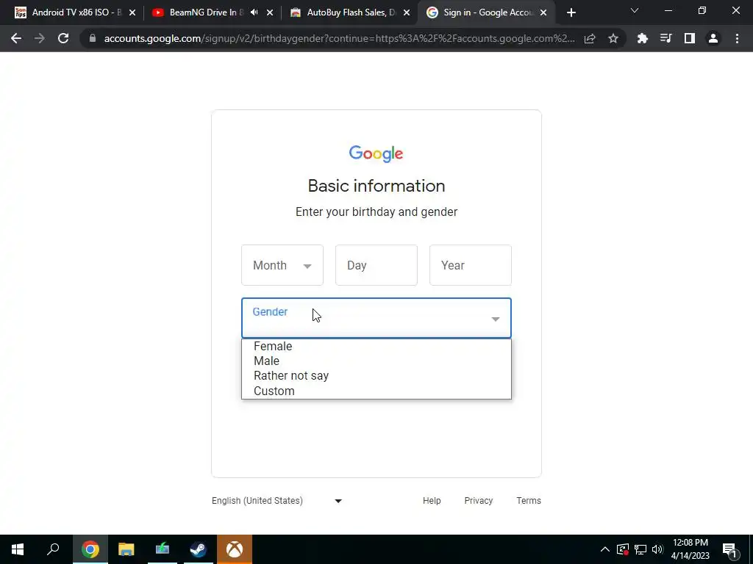Open the Steam taskbar icon

pyautogui.click(x=199, y=549)
